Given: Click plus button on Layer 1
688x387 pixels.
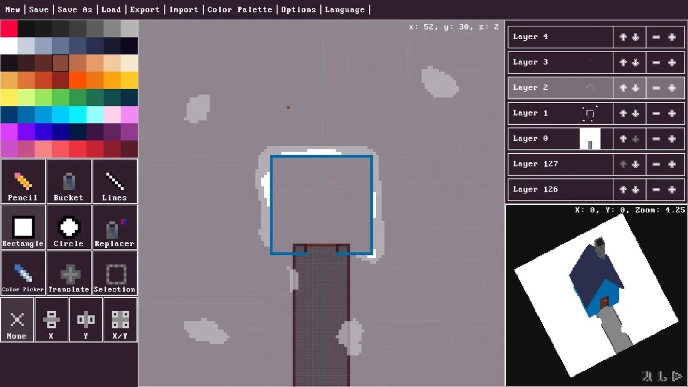Looking at the screenshot, I should point(672,113).
